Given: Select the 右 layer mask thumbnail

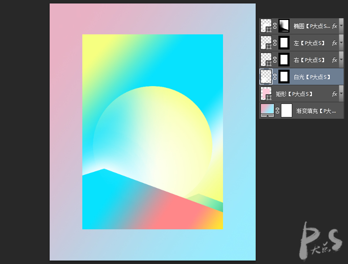Looking at the screenshot, I should pos(284,60).
